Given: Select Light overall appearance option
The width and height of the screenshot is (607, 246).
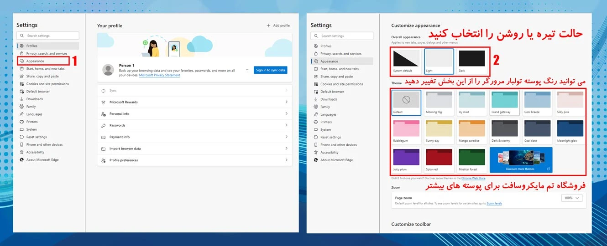Looking at the screenshot, I should tap(439, 61).
